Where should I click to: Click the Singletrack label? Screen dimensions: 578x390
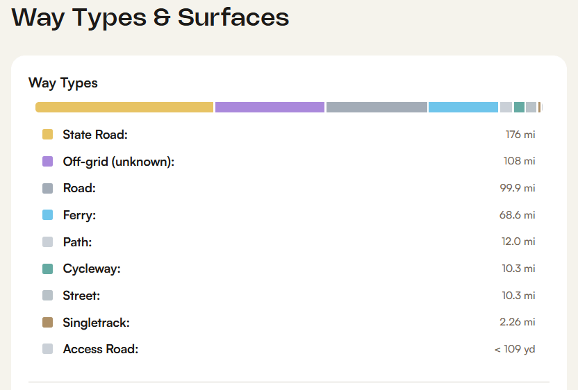coord(96,323)
